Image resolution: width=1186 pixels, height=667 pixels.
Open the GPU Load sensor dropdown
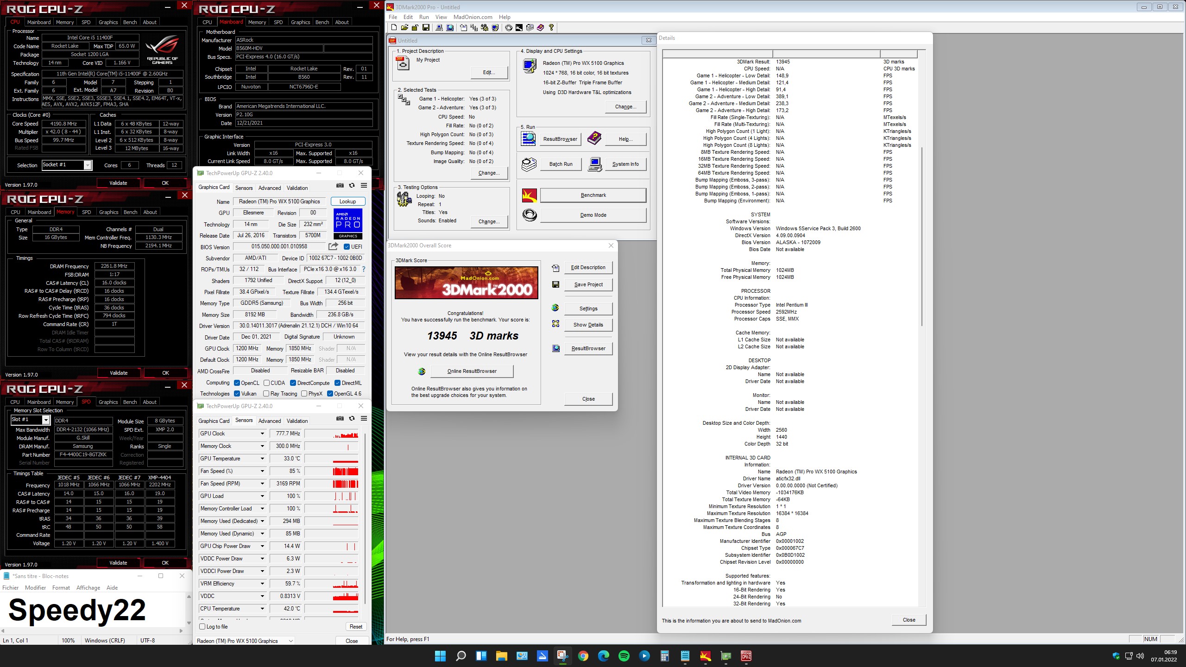[x=262, y=496]
